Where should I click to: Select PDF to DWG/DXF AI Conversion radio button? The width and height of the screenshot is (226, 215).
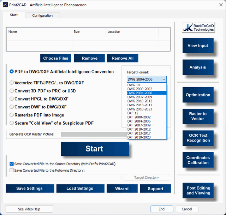[12, 71]
